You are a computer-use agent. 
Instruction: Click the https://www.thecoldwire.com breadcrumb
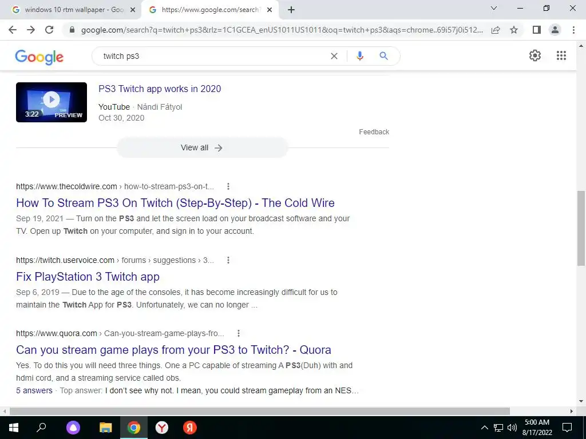pyautogui.click(x=66, y=186)
